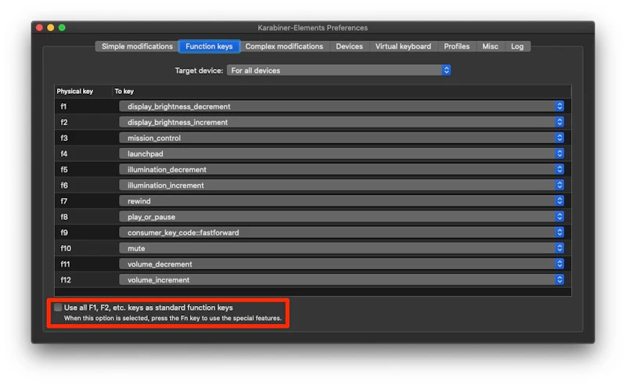Zoom the window with green button
Screen dimensions: 626x385
(x=62, y=27)
